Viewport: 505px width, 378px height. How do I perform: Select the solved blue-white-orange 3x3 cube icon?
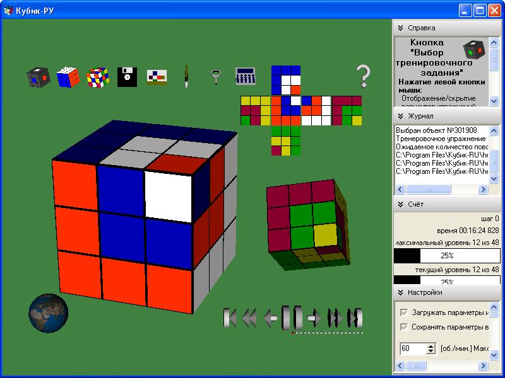tap(68, 77)
